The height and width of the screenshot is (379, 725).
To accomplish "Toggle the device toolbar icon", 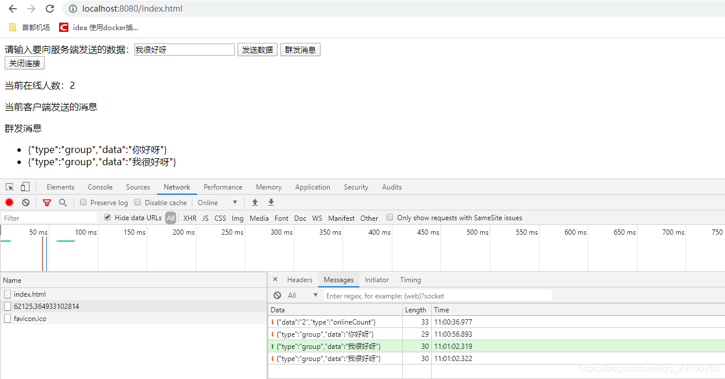I will tap(25, 187).
